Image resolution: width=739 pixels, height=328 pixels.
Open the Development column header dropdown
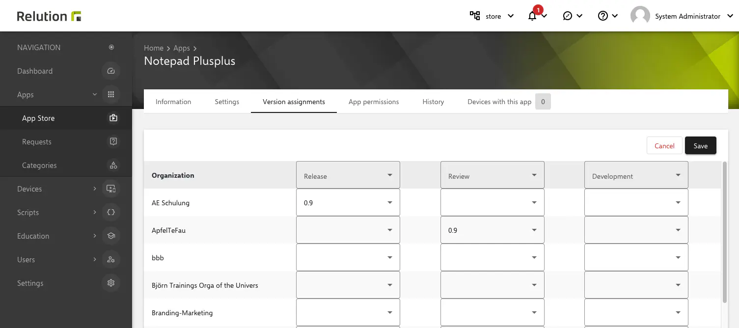coord(636,175)
